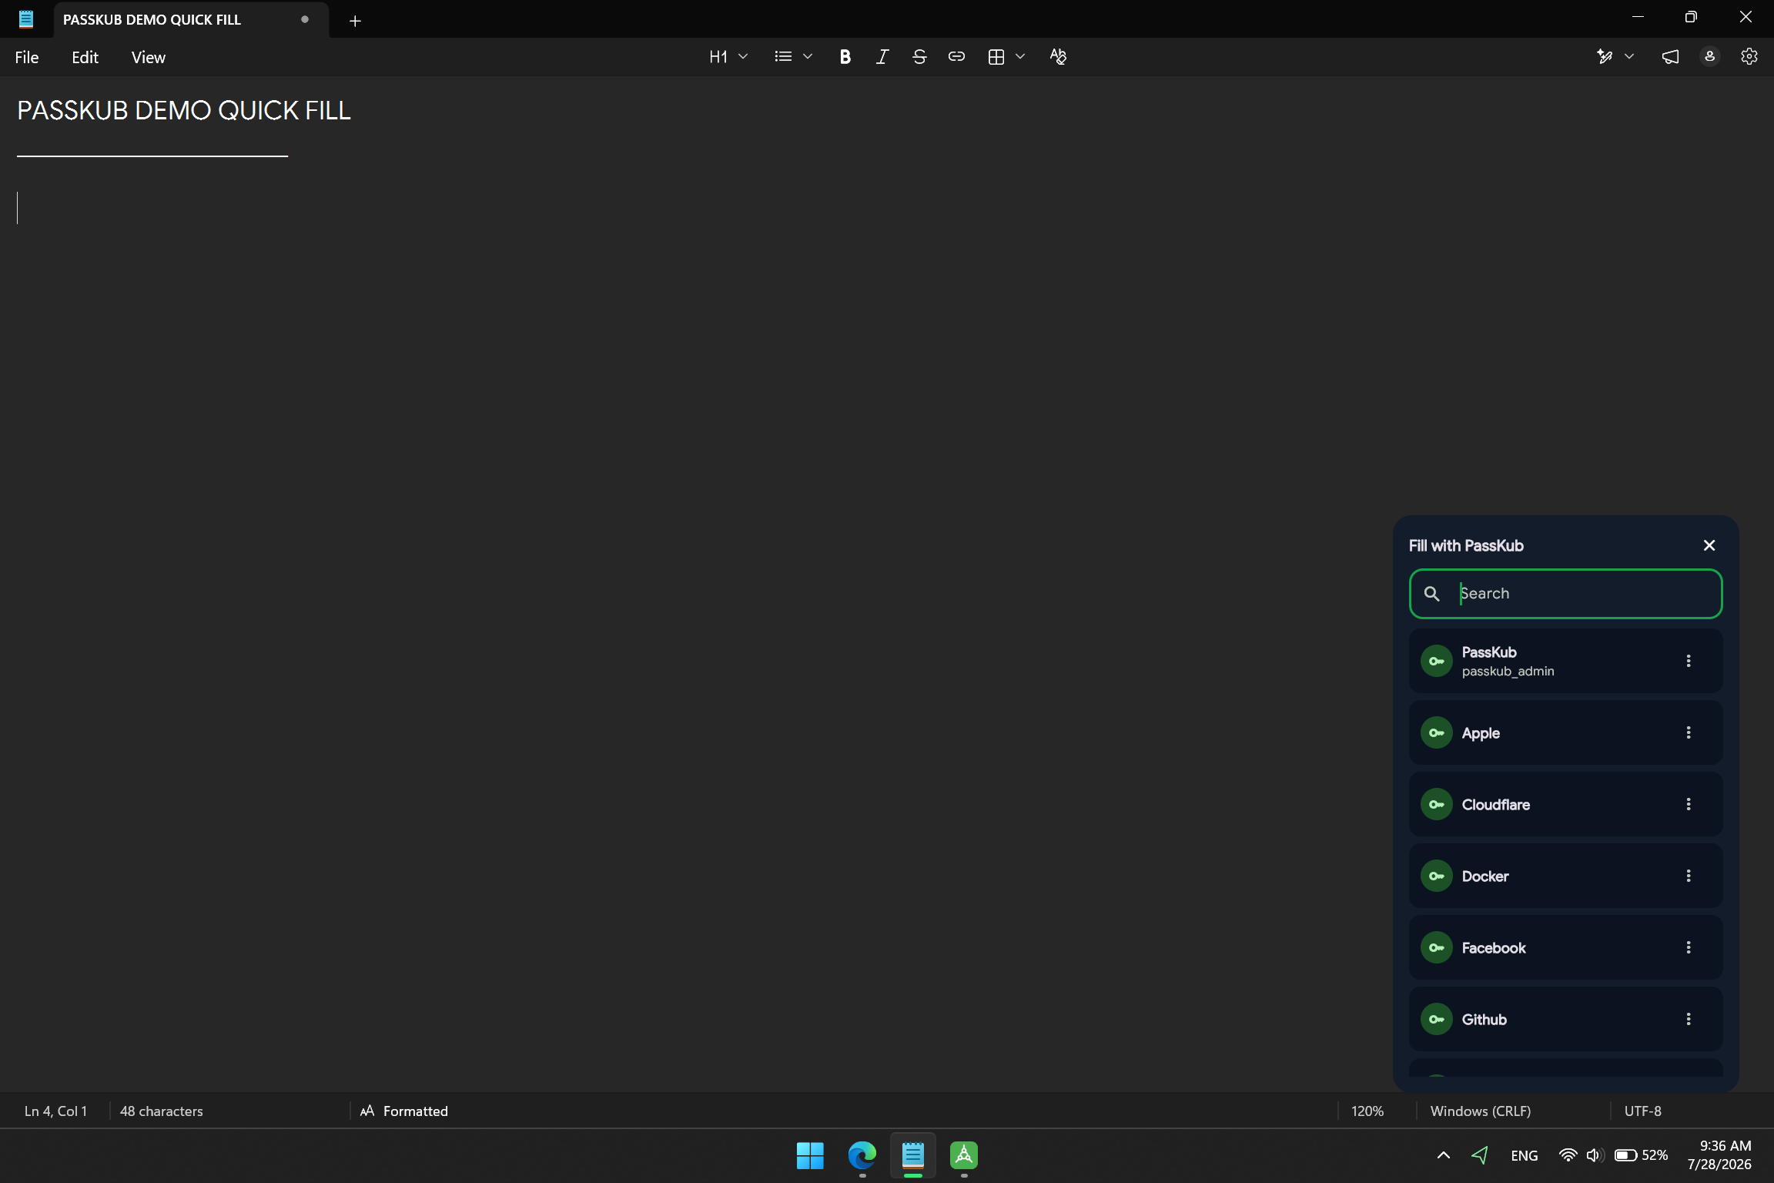
Task: Open more options for Apple entry
Action: coord(1689,733)
